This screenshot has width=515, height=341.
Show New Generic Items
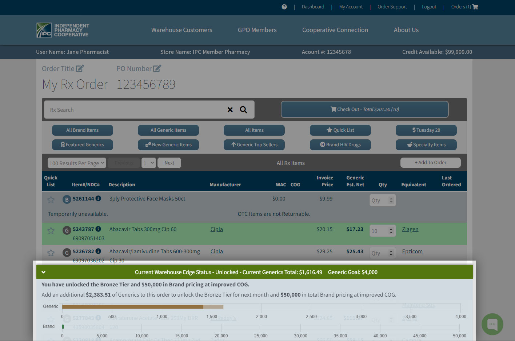(x=168, y=145)
